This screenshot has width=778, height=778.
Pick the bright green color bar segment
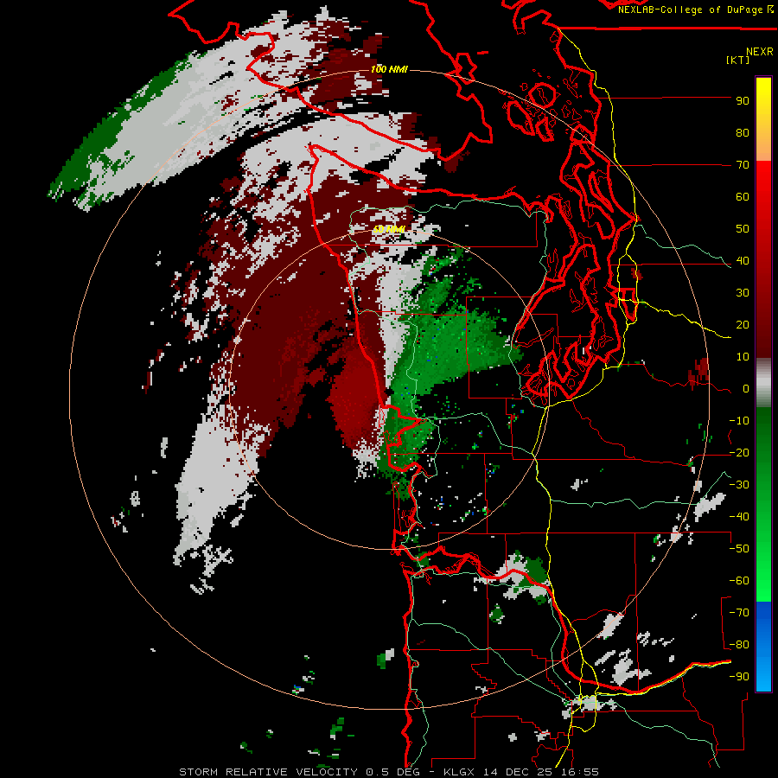pos(763,571)
